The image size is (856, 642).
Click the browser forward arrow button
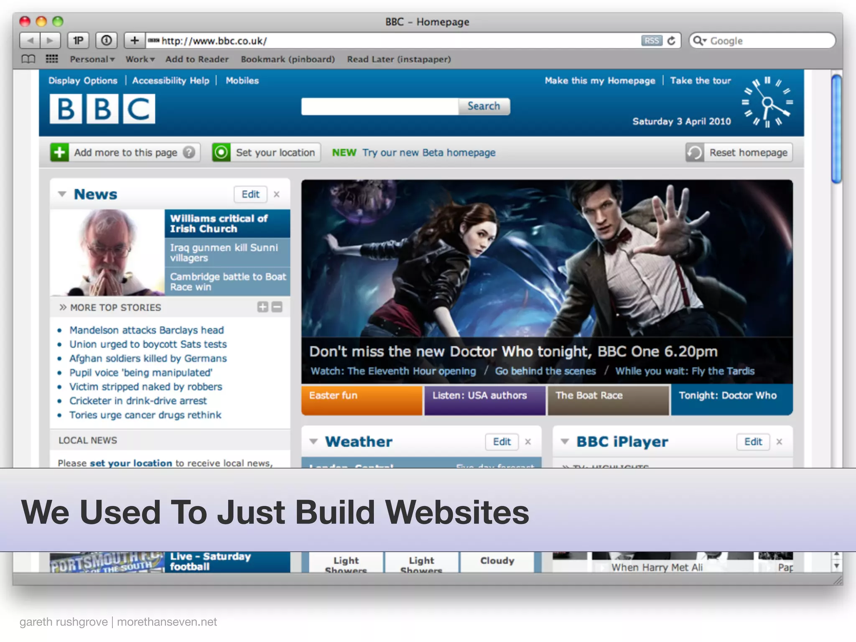click(x=50, y=41)
